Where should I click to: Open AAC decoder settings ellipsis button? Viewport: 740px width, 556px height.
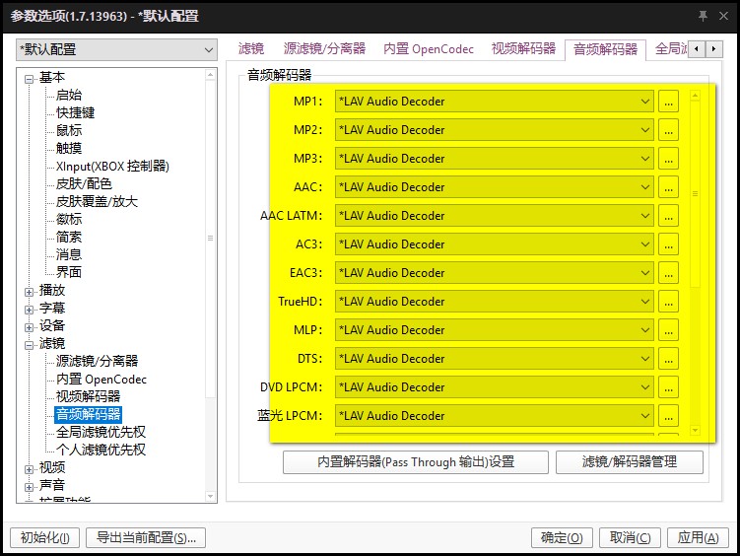[668, 187]
